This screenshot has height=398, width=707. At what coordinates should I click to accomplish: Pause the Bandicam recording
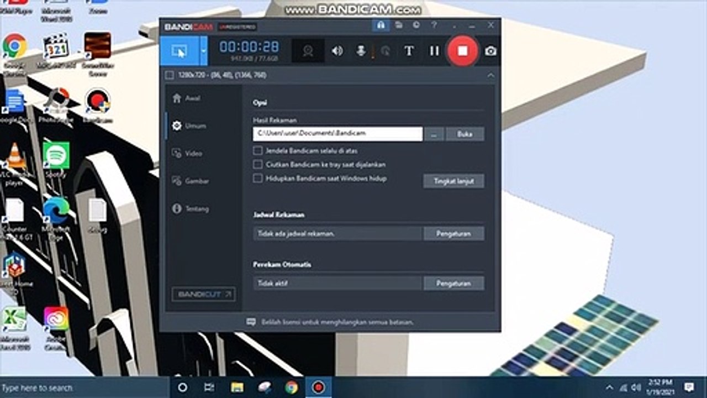[x=434, y=51]
